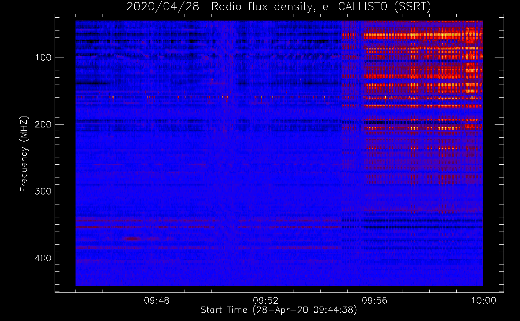Click the 100 frequency tick label
Image resolution: width=520 pixels, height=321 pixels.
(43, 57)
